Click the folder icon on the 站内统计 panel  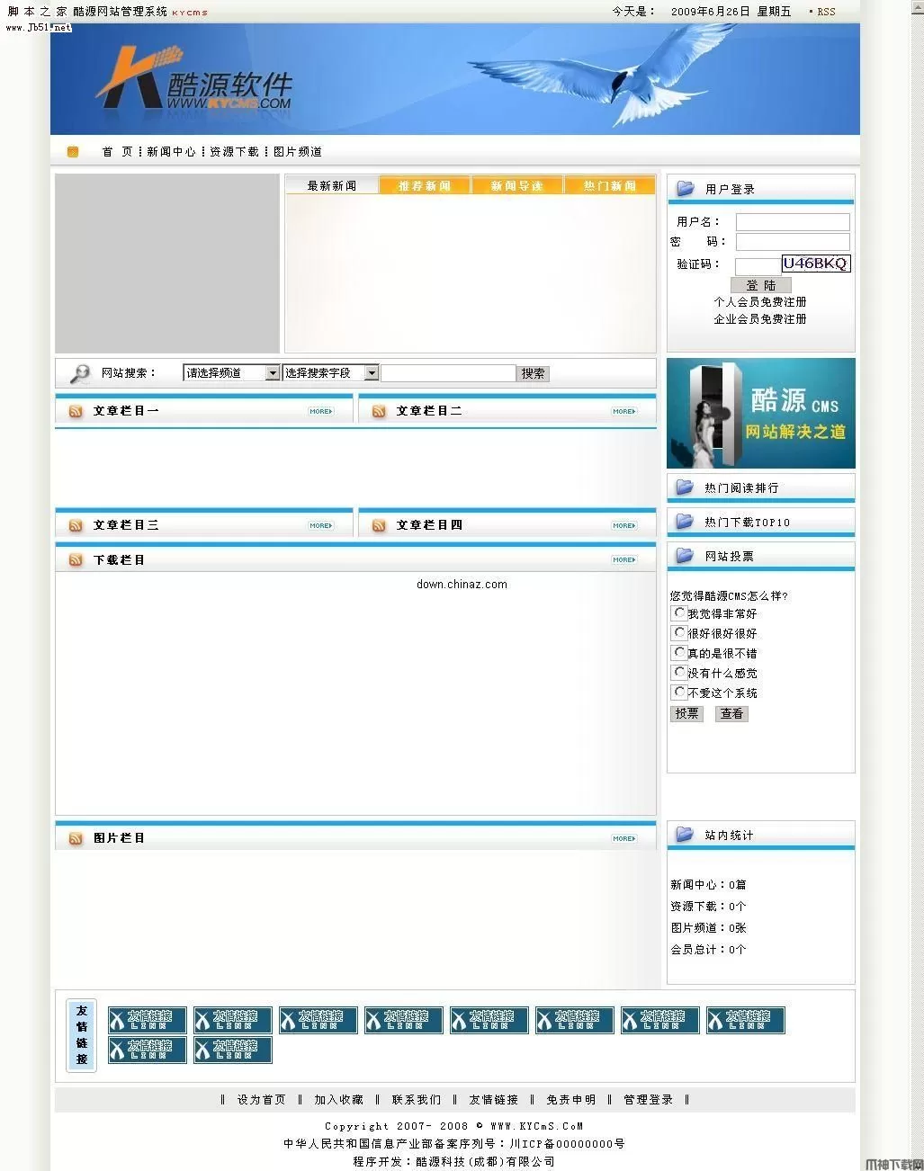pyautogui.click(x=685, y=834)
